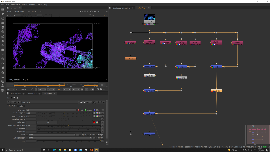Open the Render menu
270x152 pixels.
[x=32, y=4]
